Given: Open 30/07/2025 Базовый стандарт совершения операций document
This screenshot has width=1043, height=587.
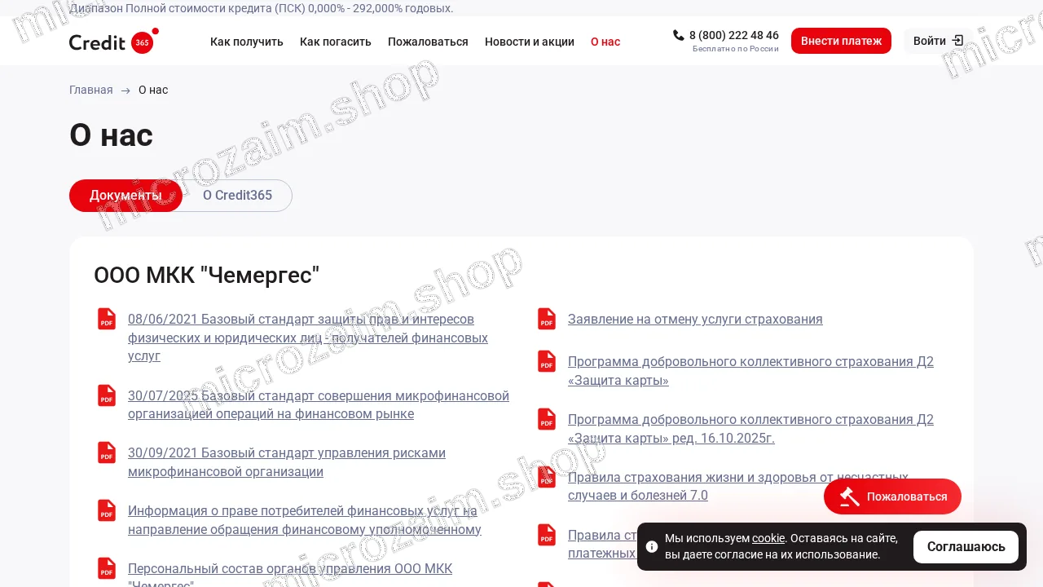Looking at the screenshot, I should tap(319, 404).
